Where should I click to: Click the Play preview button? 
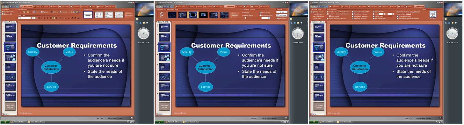pyautogui.click(x=282, y=12)
